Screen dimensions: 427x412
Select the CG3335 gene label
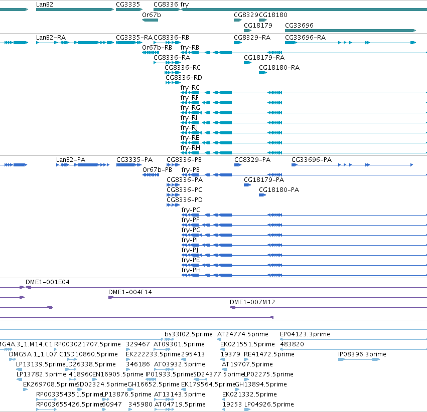click(128, 5)
